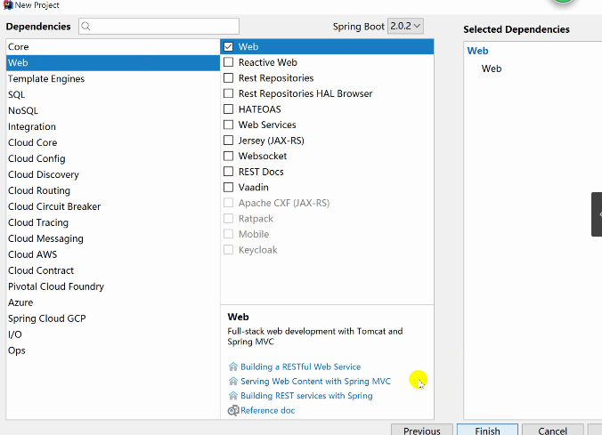
Task: Open Building REST services with Spring link
Action: click(306, 396)
